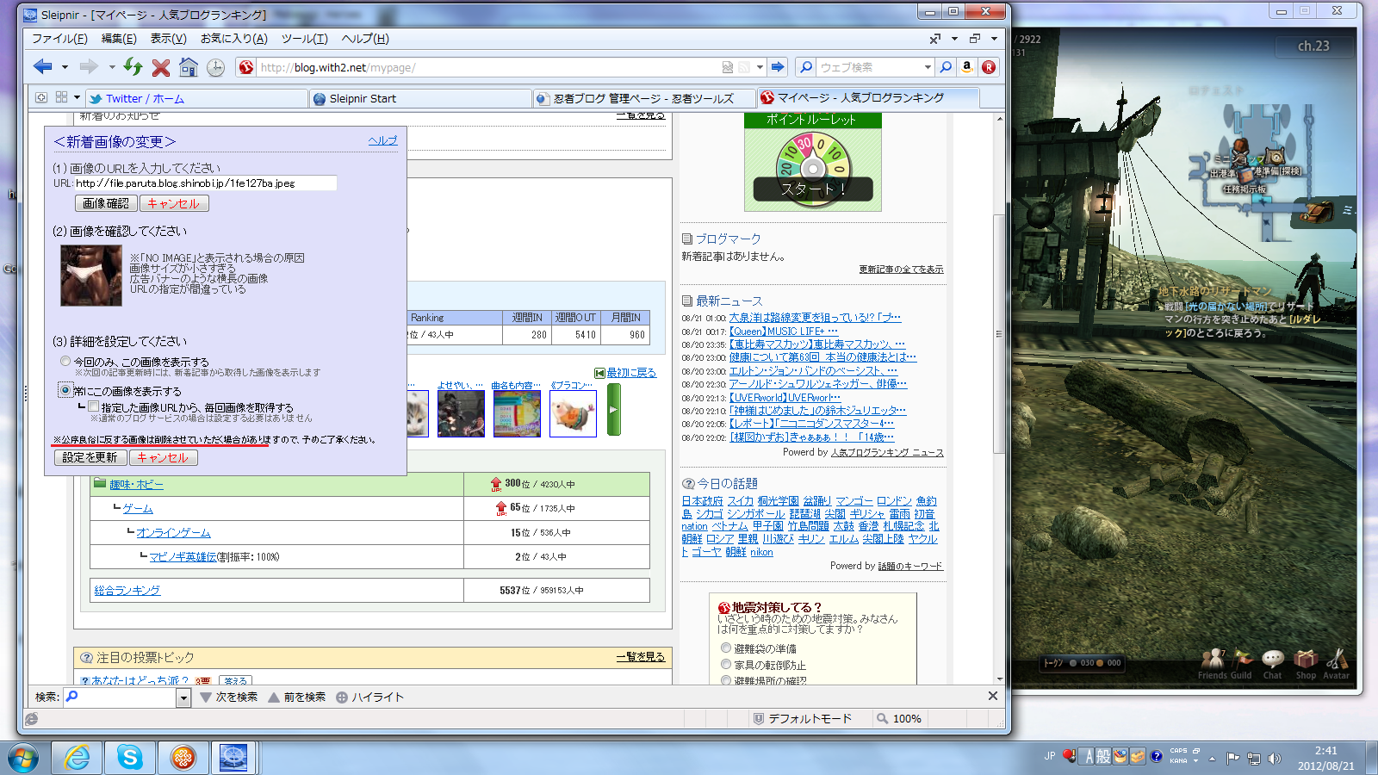Click 次を検索 find next button
The height and width of the screenshot is (775, 1378).
click(x=229, y=697)
